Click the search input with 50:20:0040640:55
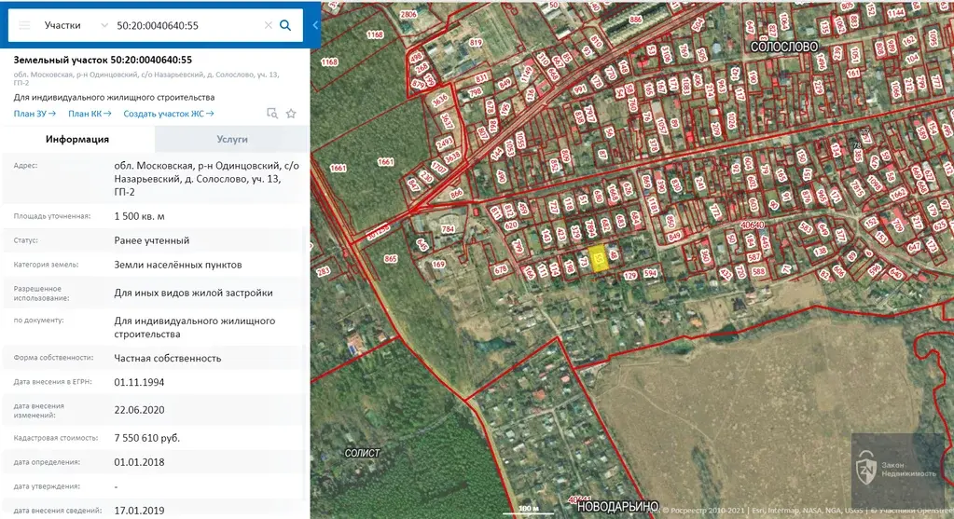The image size is (954, 519). [187, 25]
